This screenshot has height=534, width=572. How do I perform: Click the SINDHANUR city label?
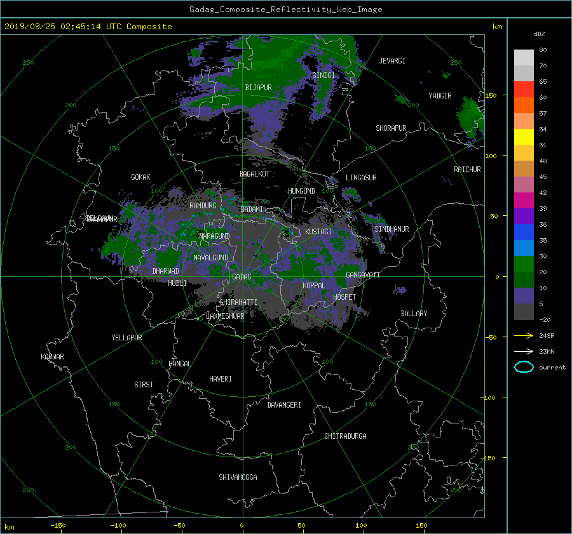pos(392,229)
